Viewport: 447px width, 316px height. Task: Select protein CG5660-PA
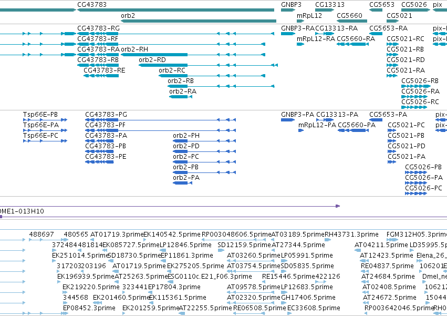click(357, 125)
